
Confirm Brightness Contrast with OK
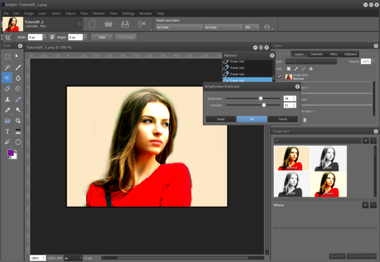(251, 119)
